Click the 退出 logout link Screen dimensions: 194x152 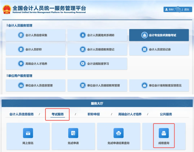186,10
